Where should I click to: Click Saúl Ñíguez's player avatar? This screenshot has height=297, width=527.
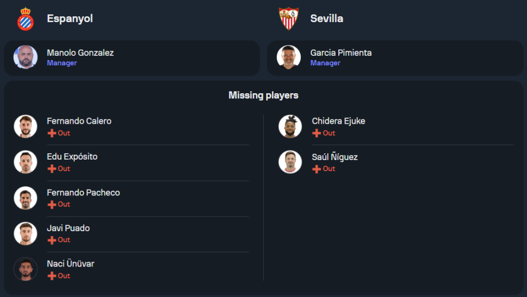click(x=290, y=162)
